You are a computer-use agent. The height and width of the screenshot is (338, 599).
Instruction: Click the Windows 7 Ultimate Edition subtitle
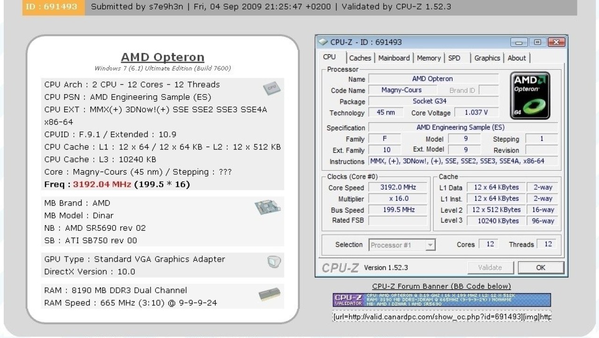(162, 68)
